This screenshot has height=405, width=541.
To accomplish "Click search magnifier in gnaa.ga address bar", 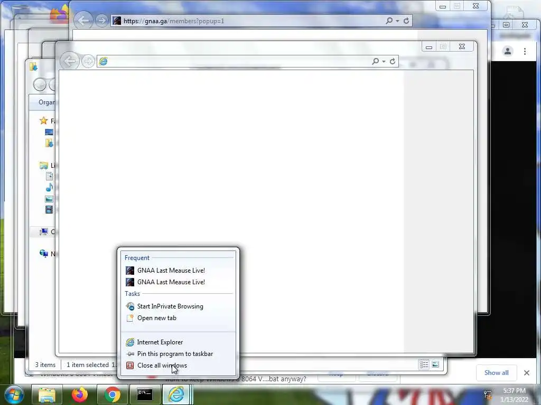I will (389, 21).
